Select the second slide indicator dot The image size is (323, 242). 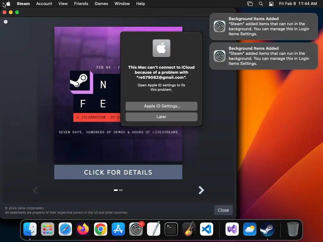coord(121,190)
